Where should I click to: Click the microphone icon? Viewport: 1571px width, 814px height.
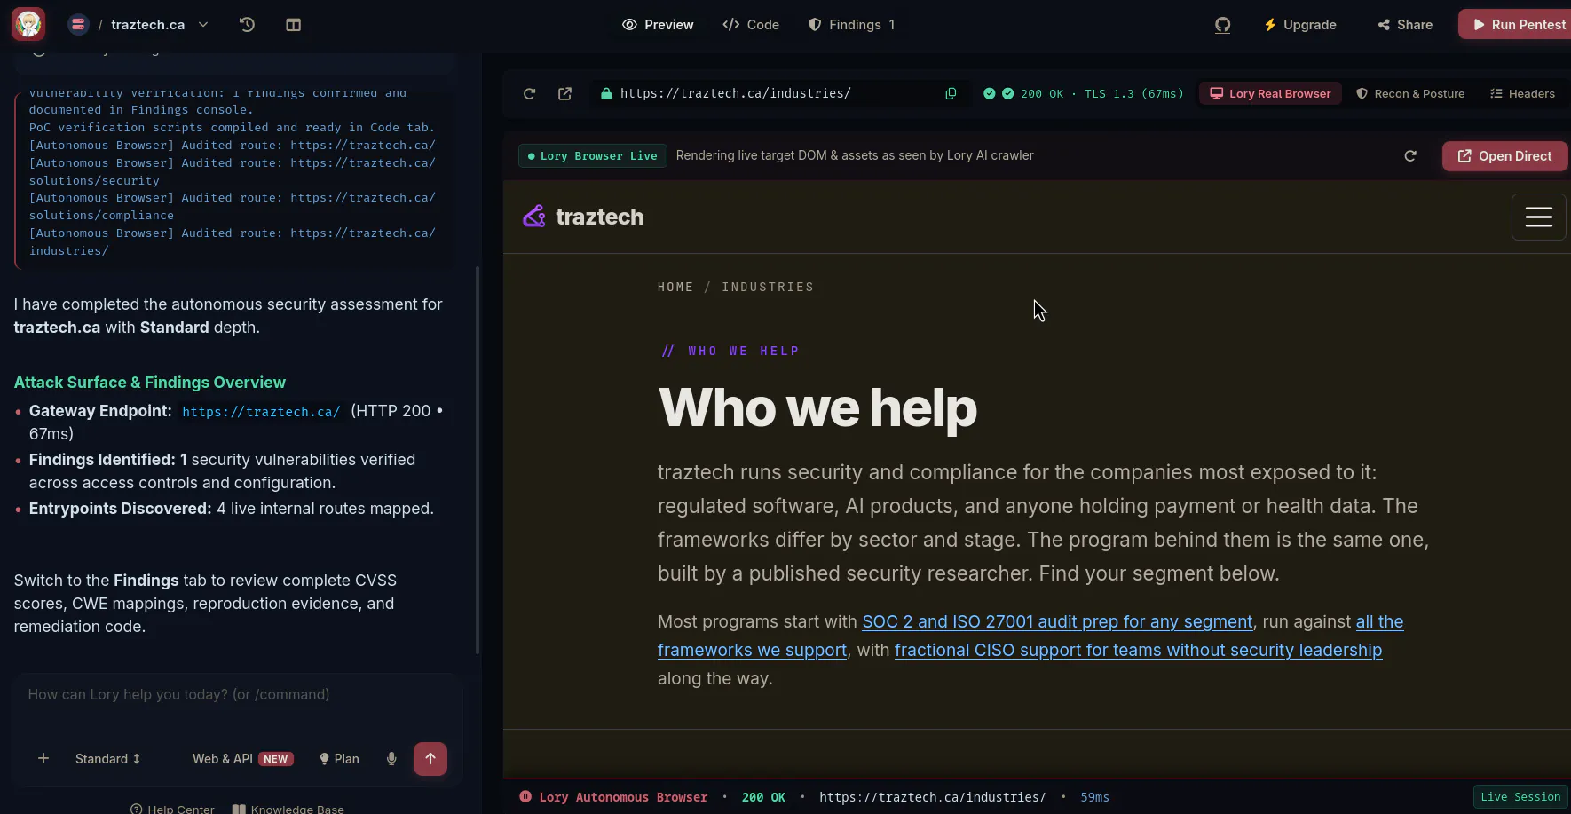coord(391,758)
